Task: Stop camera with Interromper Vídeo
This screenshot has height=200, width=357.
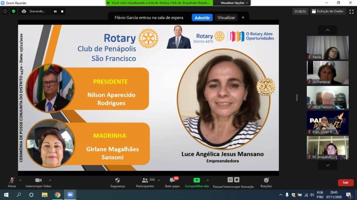Action: 38,180
